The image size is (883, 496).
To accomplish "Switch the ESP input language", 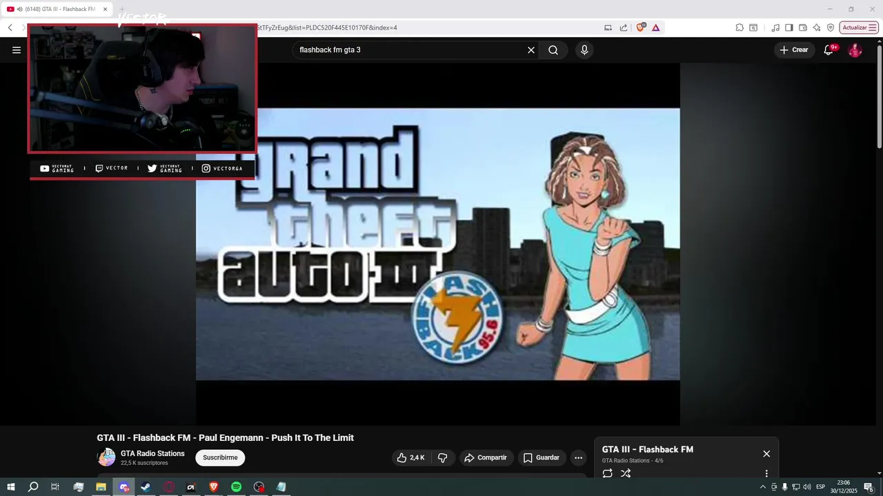I will pos(821,487).
